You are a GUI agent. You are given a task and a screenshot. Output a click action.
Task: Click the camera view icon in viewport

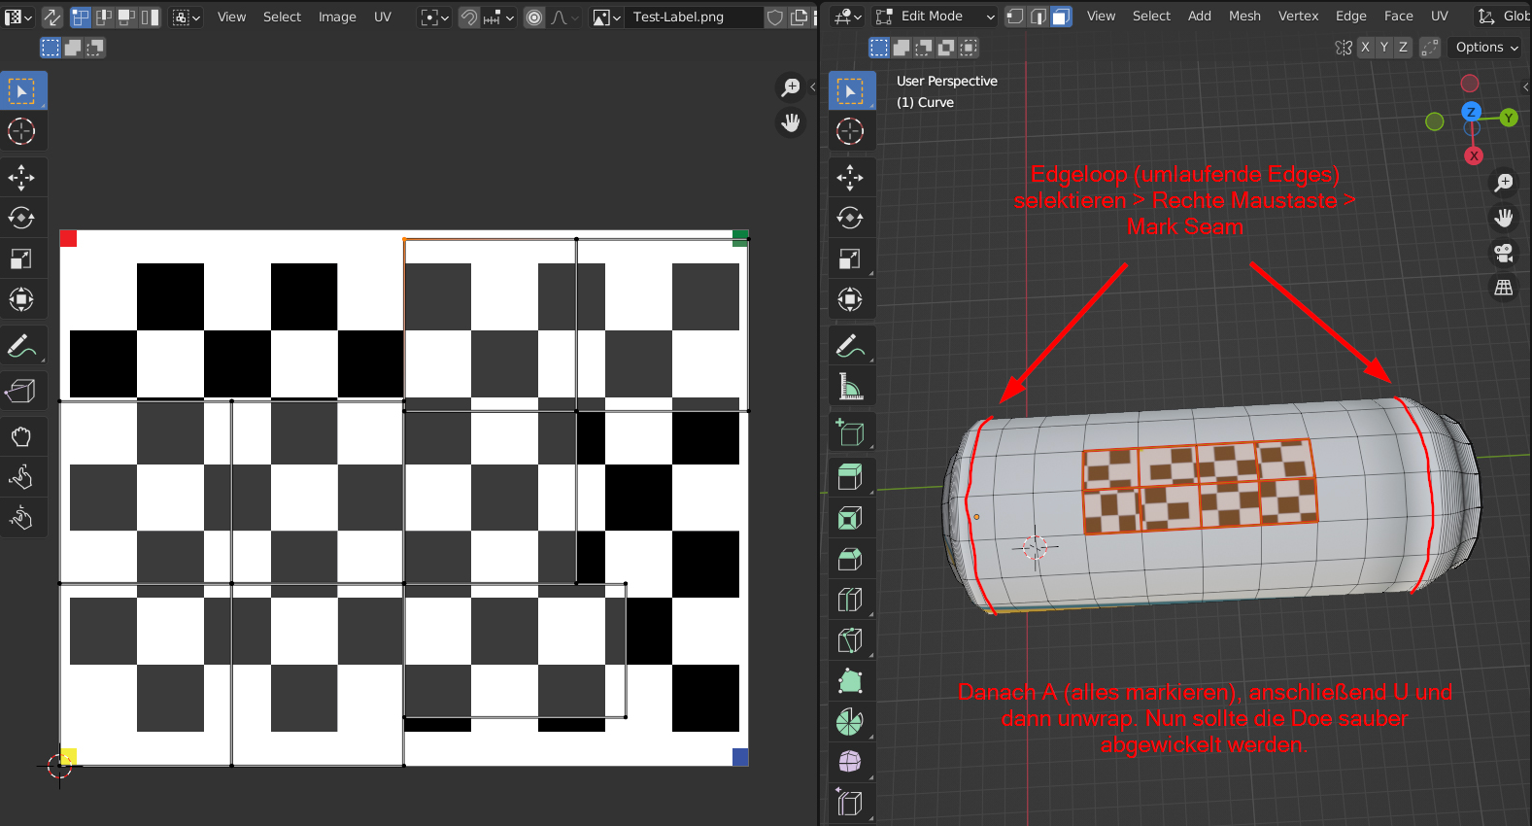[x=1504, y=253]
